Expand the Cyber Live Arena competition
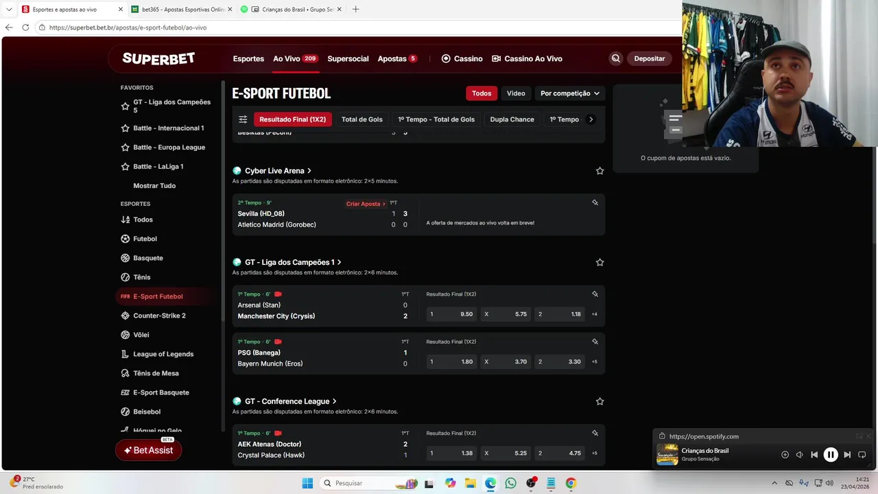 pyautogui.click(x=278, y=171)
